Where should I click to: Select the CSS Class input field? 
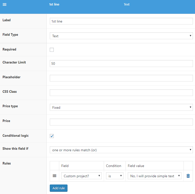121,93
